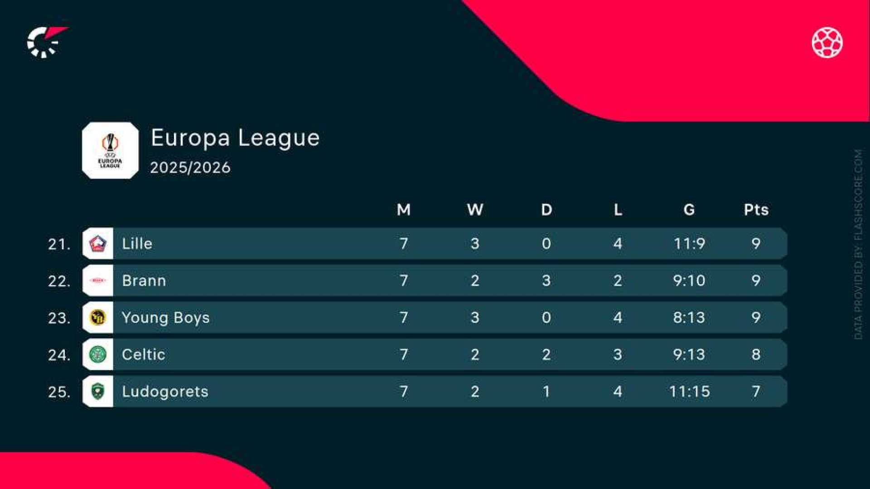Click the football icon top right
This screenshot has height=489, width=870.
[x=827, y=43]
